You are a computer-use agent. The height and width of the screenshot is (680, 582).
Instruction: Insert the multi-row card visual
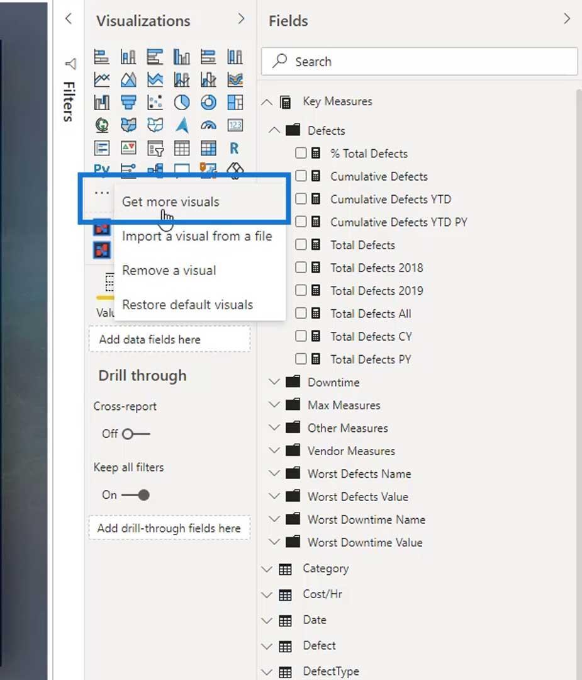[x=101, y=149]
